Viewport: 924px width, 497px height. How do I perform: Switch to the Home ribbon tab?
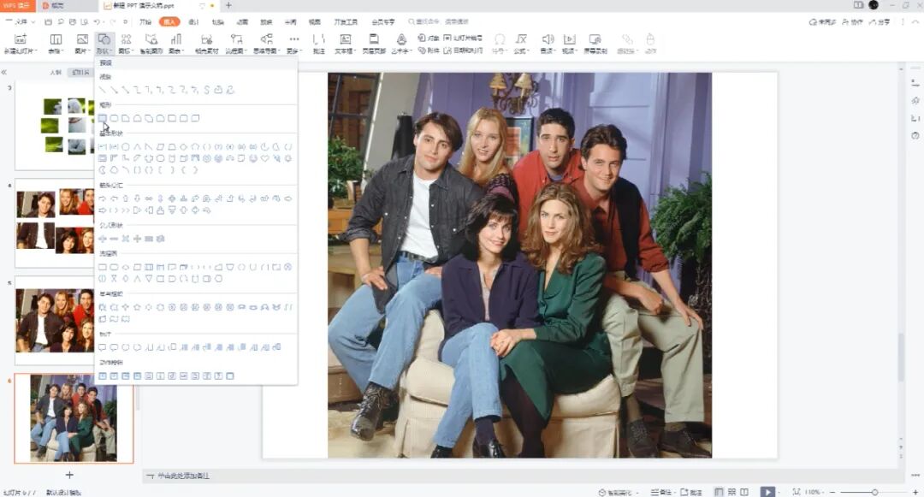145,21
